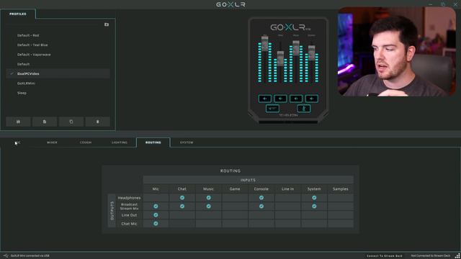The width and height of the screenshot is (461, 259).
Task: Enable Game routing to Headphones
Action: [x=235, y=198]
